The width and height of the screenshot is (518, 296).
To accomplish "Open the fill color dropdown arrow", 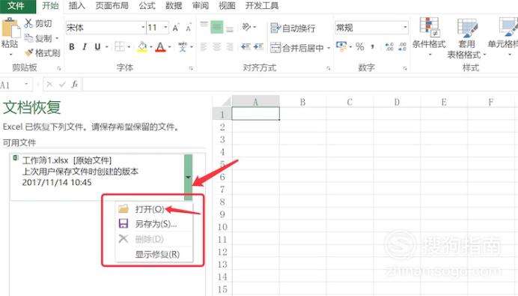I will (x=151, y=47).
